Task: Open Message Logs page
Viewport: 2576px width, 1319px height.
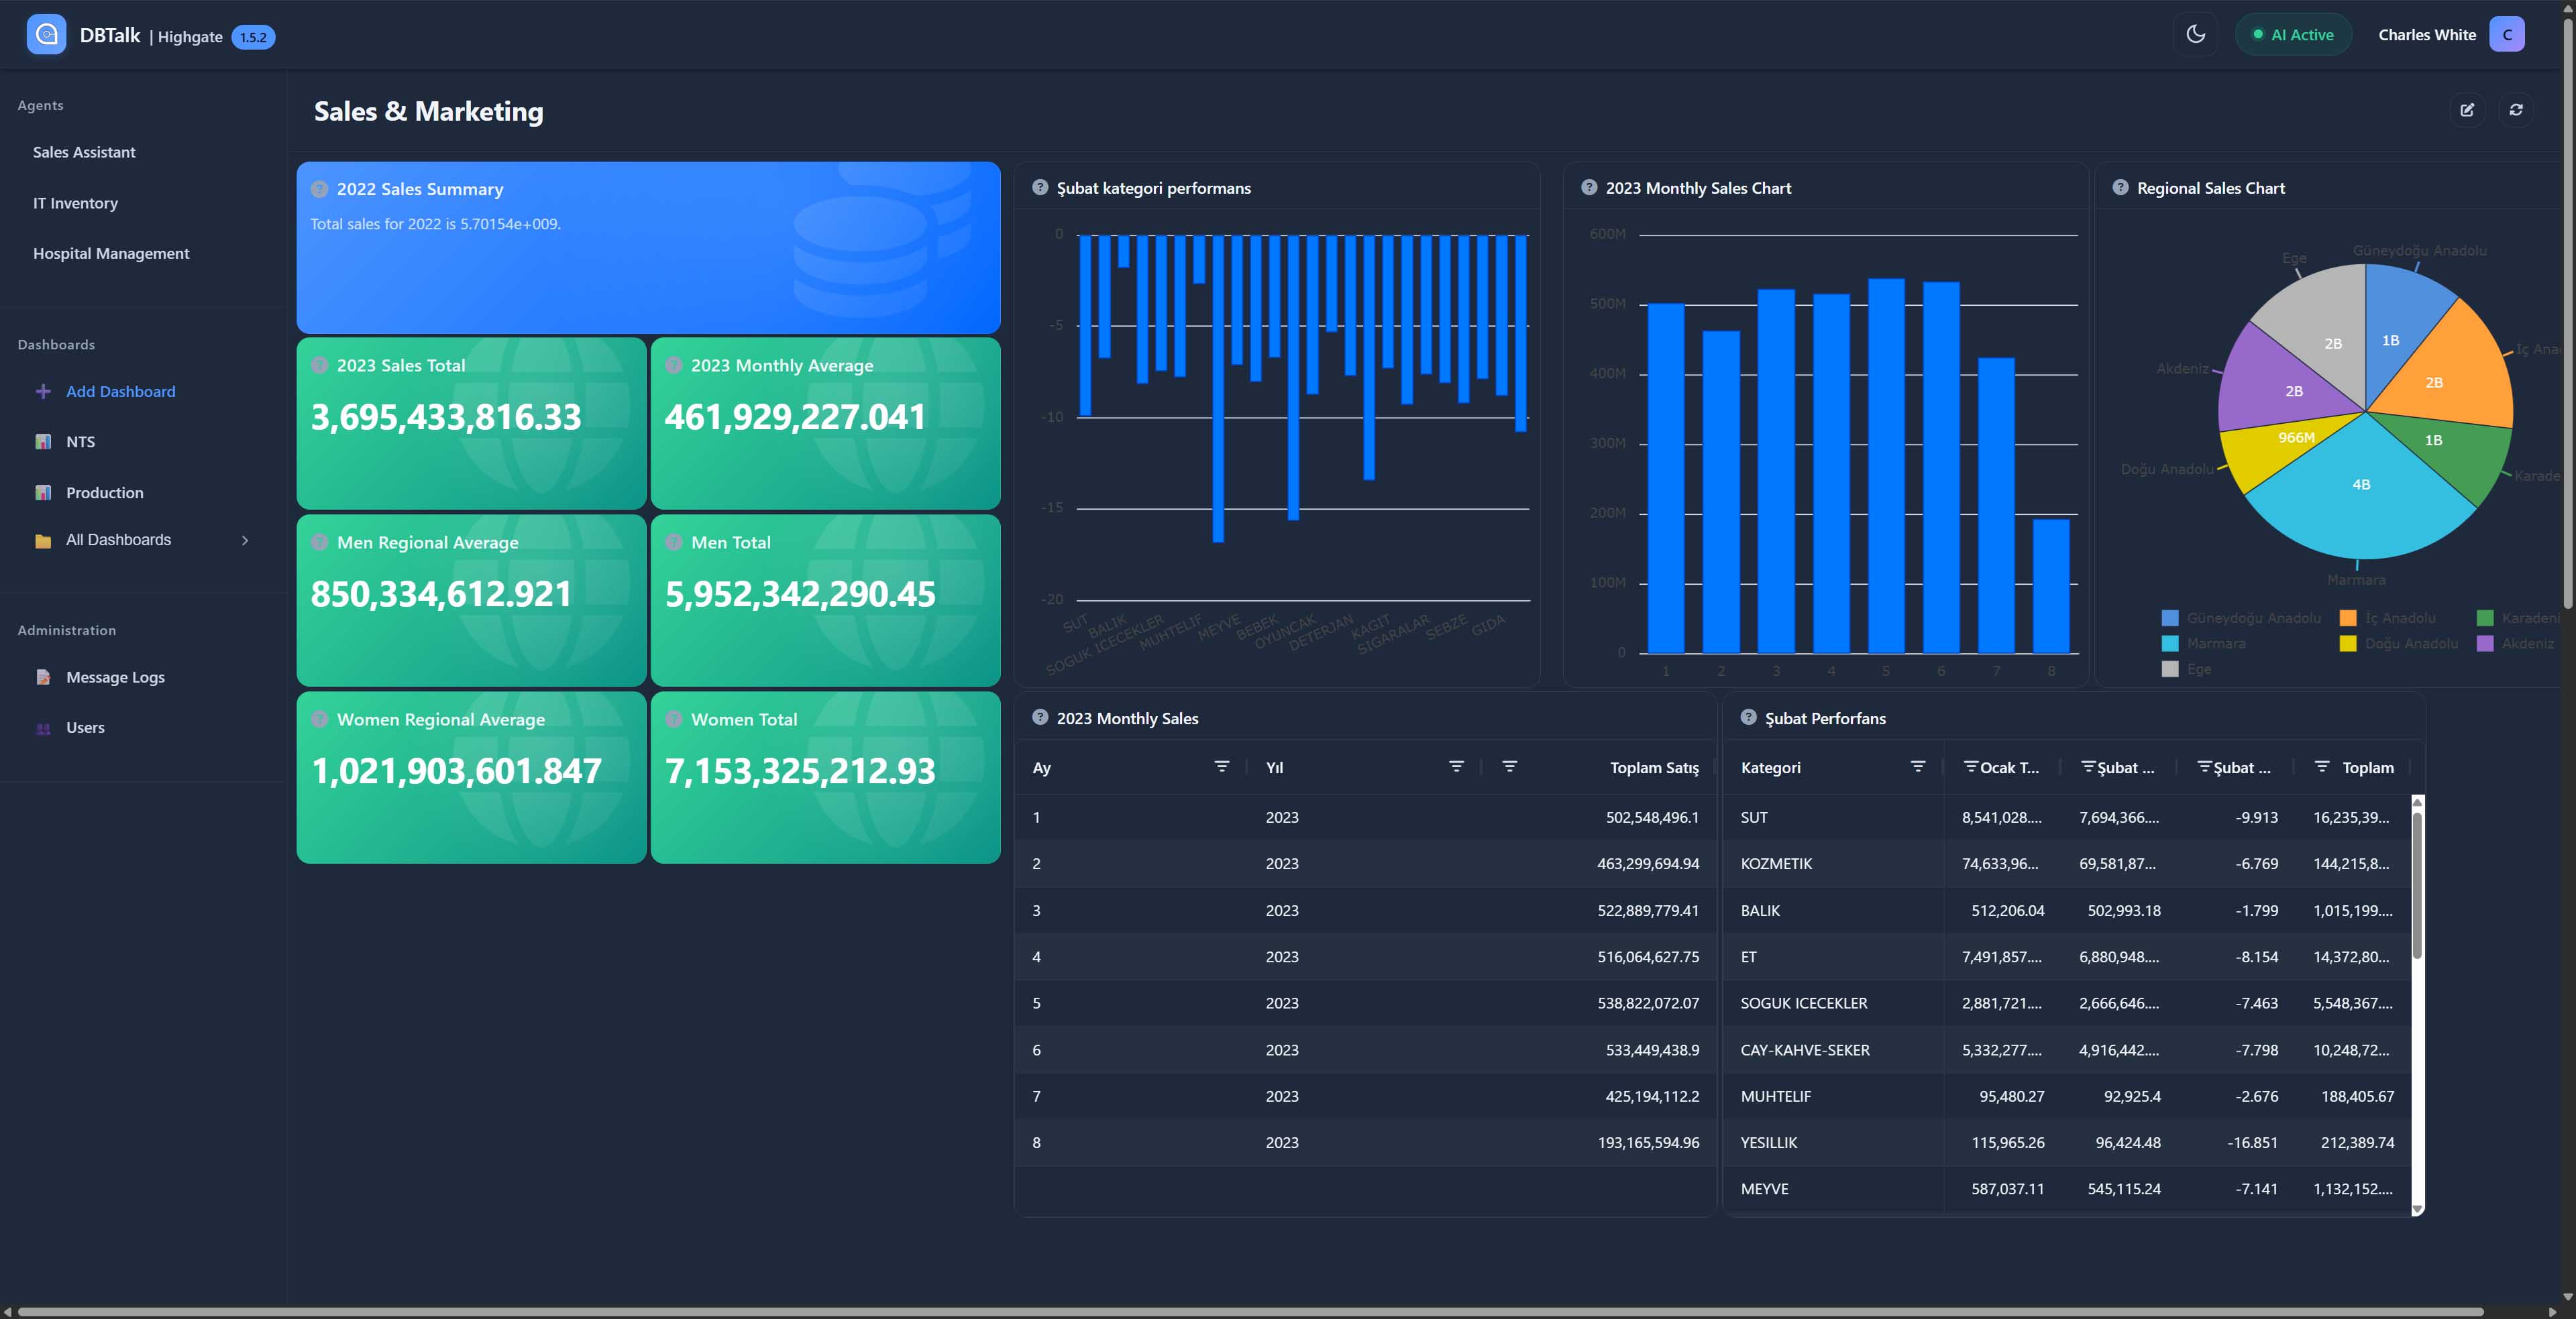Action: pyautogui.click(x=115, y=677)
